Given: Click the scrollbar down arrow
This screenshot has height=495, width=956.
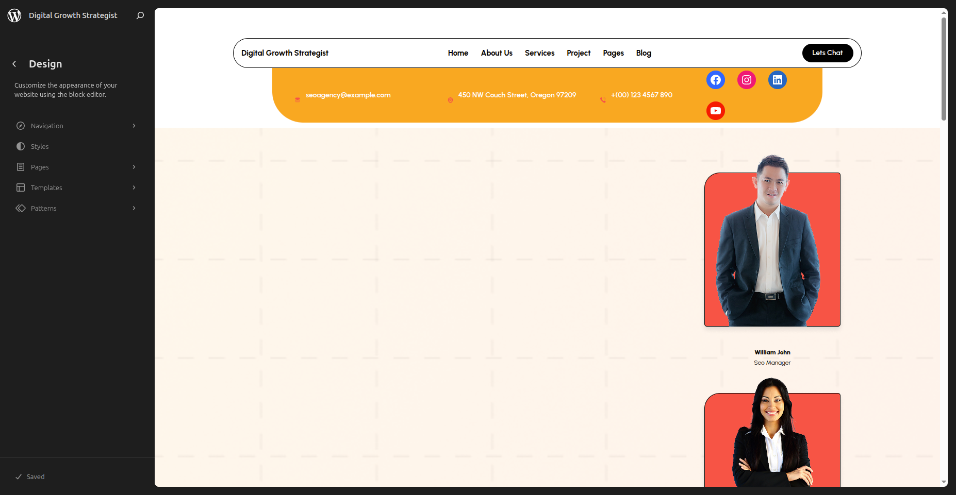Looking at the screenshot, I should (x=944, y=483).
